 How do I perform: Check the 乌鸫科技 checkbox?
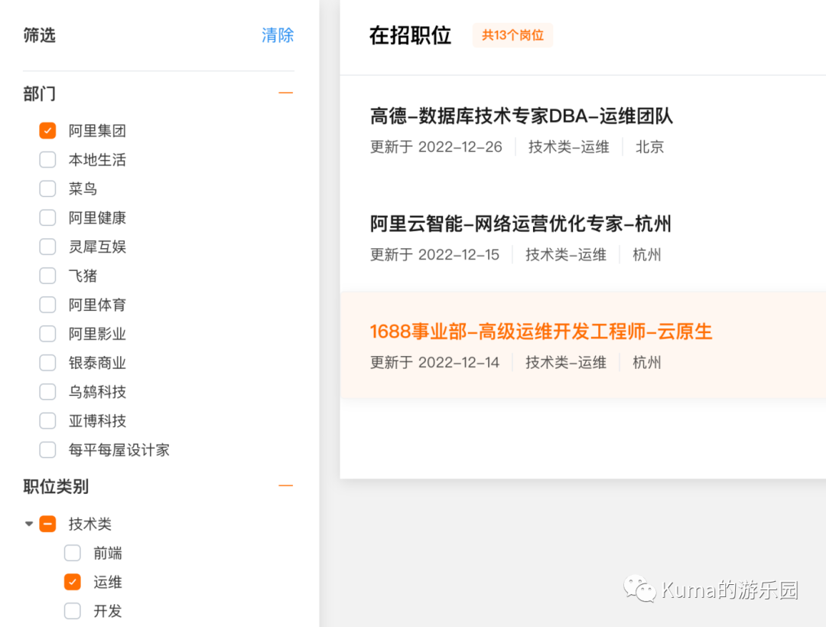click(x=47, y=392)
